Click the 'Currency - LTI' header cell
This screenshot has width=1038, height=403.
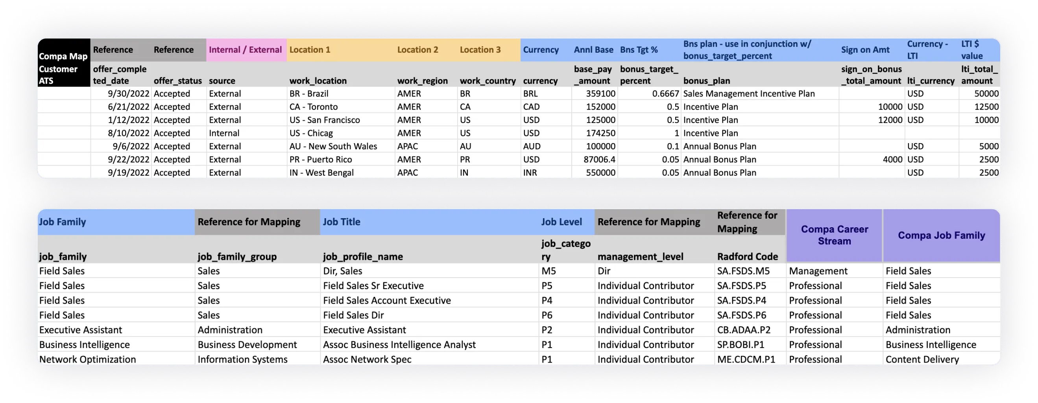click(x=931, y=50)
